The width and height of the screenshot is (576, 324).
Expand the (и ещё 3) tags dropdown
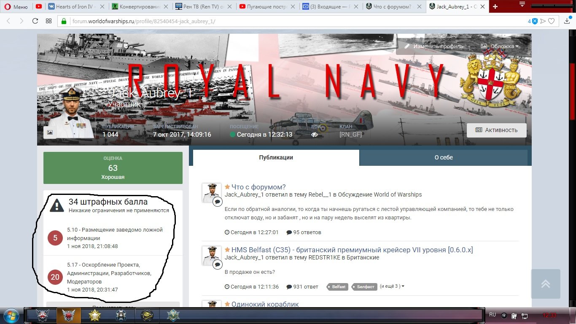[392, 286]
